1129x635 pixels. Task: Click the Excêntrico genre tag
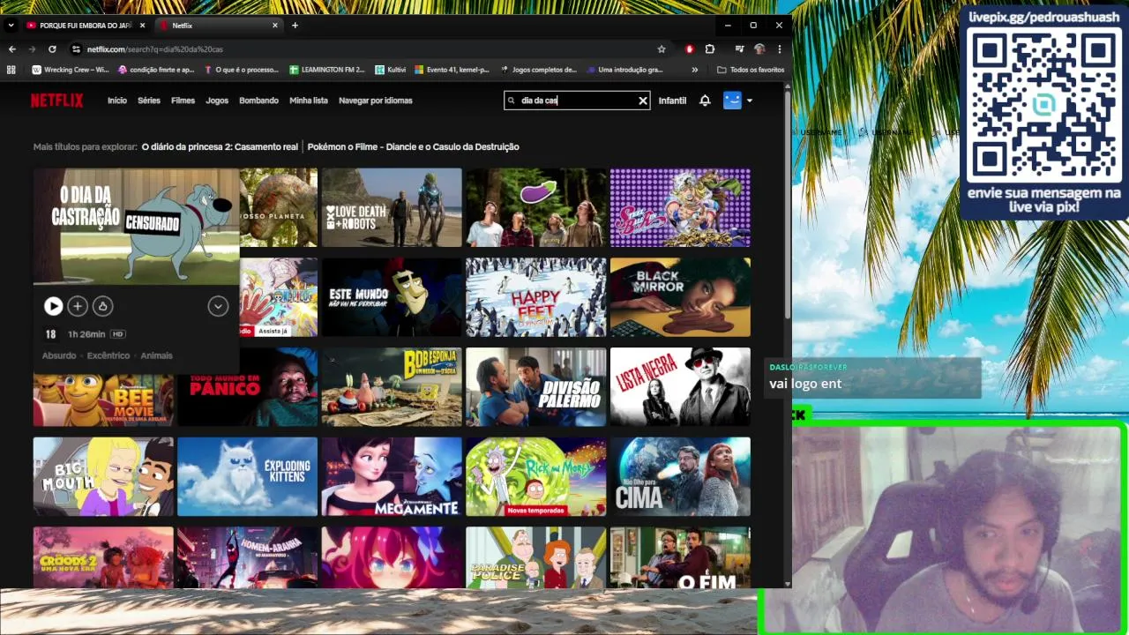[x=108, y=355]
